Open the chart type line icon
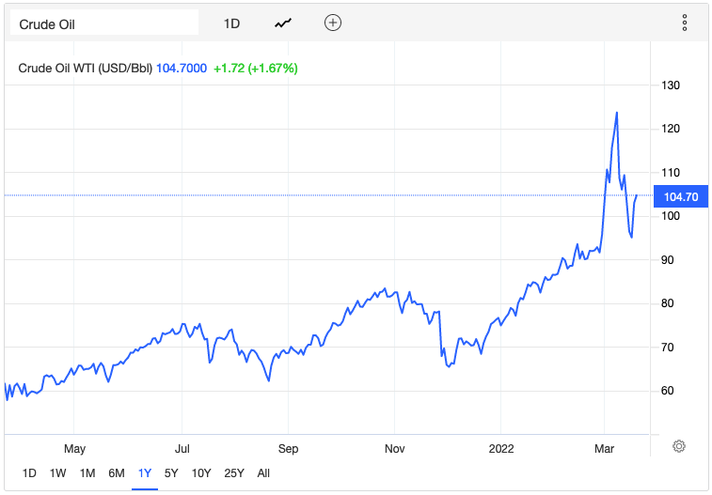This screenshot has height=495, width=712. [283, 23]
